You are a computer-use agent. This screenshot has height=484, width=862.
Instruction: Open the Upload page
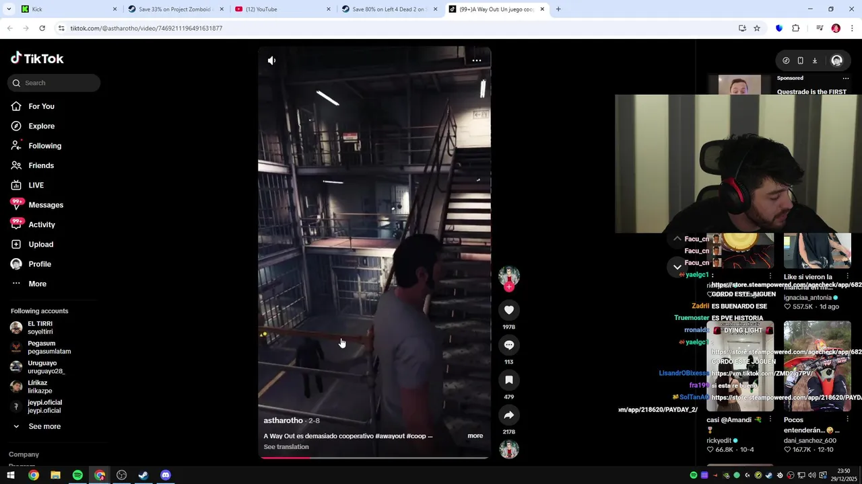click(x=40, y=244)
